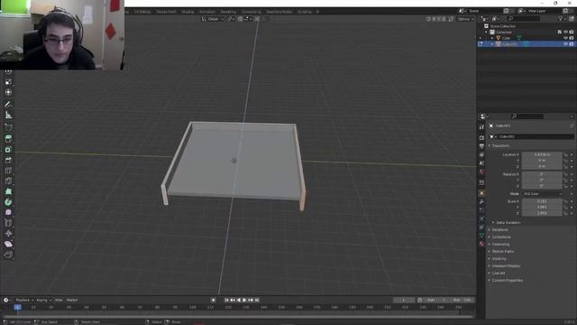Viewport: 577px width, 325px height.
Task: Jump to the timeline start frame
Action: 226,300
